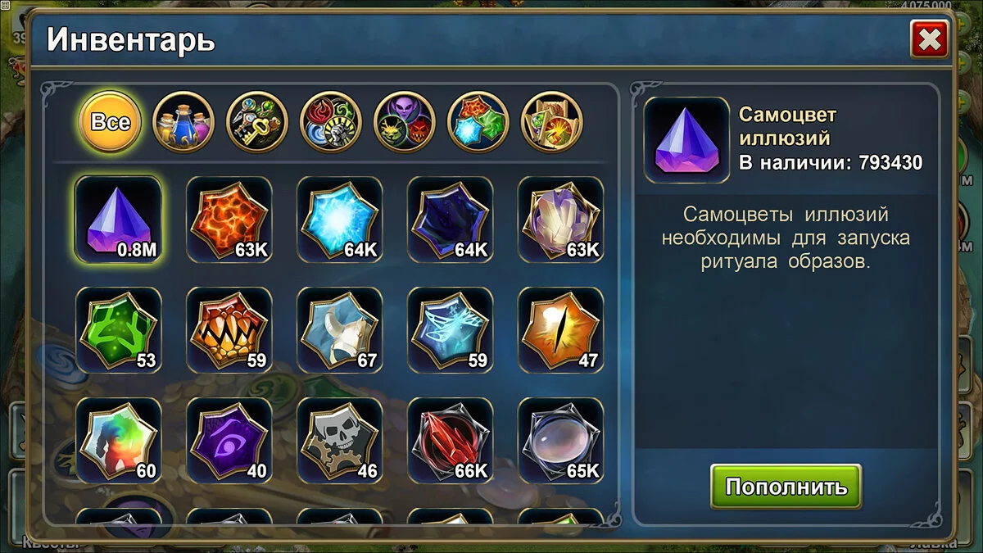Select the purple Illusion Gem item 0.8M
This screenshot has height=553, width=983.
pos(118,220)
